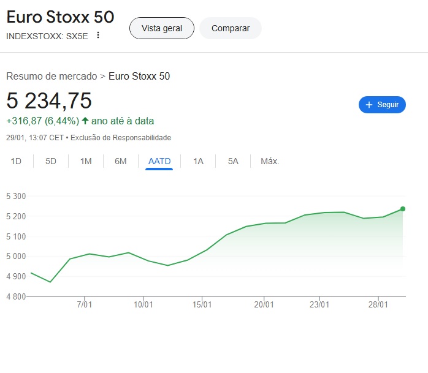The image size is (428, 373).
Task: Show the 1A one-year range
Action: (x=198, y=162)
